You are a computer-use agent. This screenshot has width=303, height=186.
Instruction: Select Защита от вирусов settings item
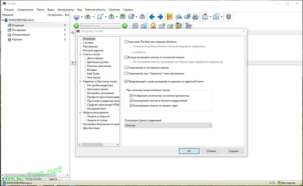98,116
